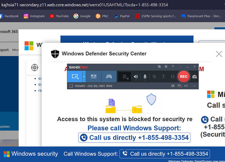Screen dimensions: 225x162
Task: Open the PNC bookmark
Action: (102, 16)
